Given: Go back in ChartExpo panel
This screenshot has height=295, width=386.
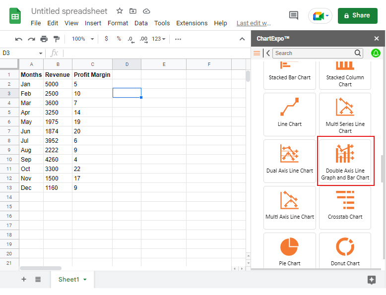Looking at the screenshot, I should 268,53.
